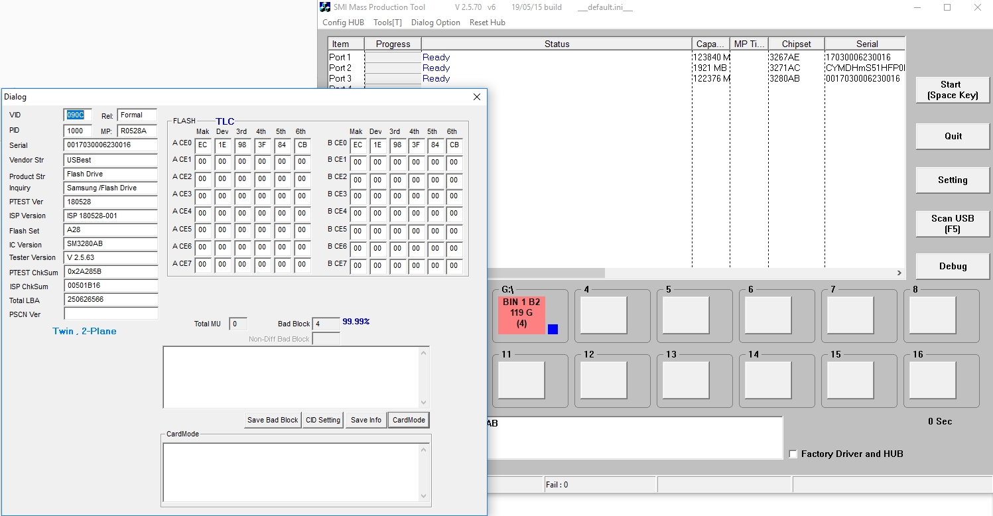The height and width of the screenshot is (516, 993).
Task: Click the port list scroll-right arrow
Action: [x=899, y=273]
